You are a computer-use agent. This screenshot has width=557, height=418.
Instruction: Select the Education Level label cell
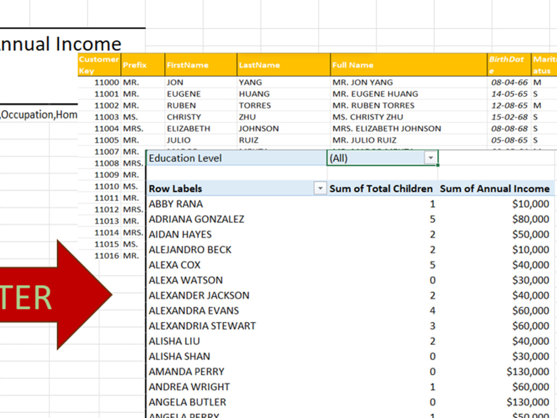click(236, 158)
